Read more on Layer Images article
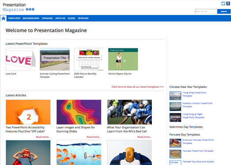Viewport: 231px width, 165px height. [x=94, y=137]
